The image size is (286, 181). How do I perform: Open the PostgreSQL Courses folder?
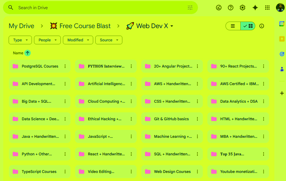[40, 66]
